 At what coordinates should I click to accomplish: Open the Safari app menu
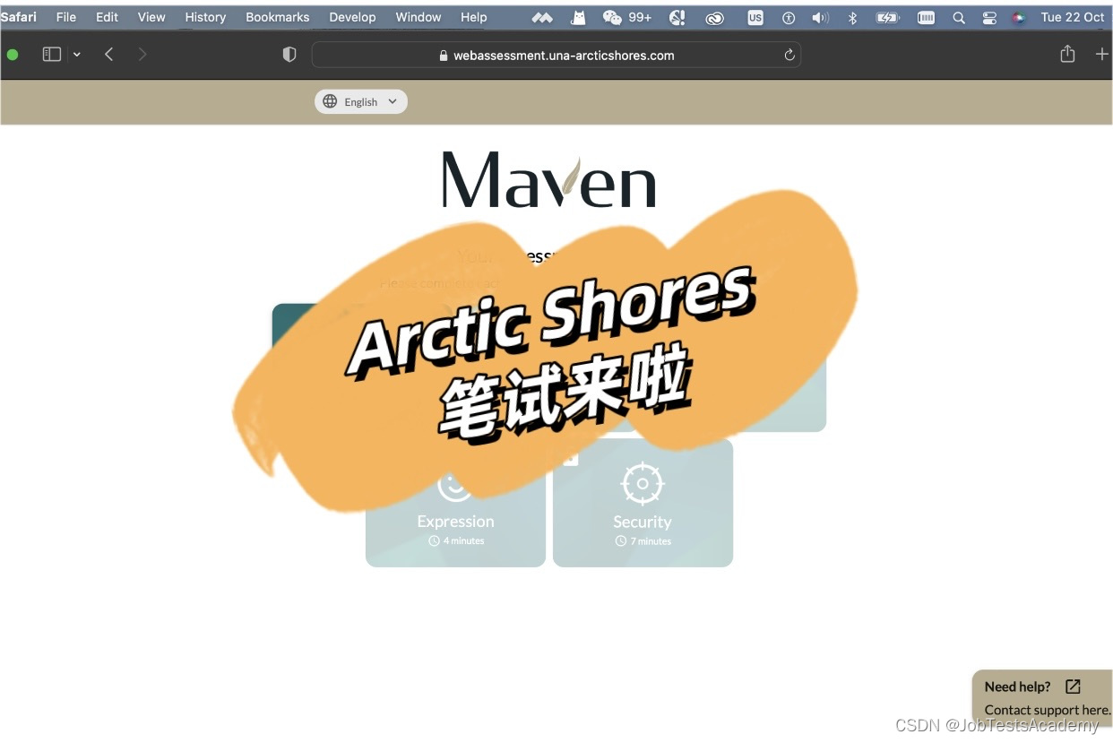18,17
